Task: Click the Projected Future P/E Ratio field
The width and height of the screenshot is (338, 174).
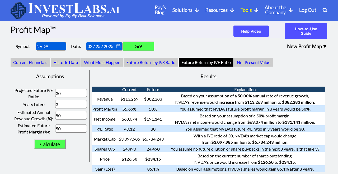Action: pyautogui.click(x=71, y=93)
